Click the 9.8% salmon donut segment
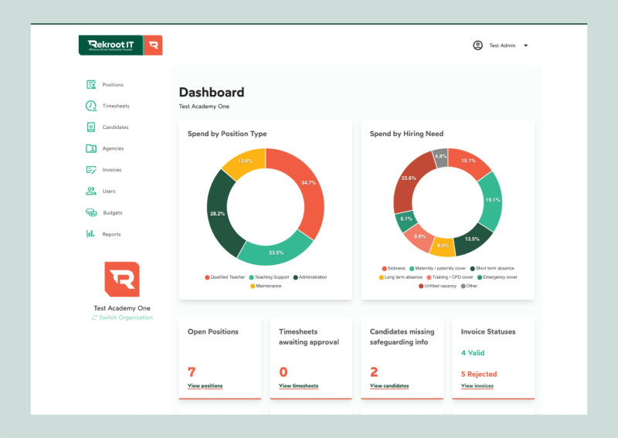This screenshot has height=438, width=618. (x=419, y=237)
